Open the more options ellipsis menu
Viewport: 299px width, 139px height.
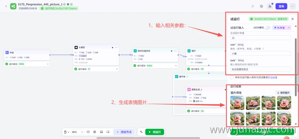point(293,6)
